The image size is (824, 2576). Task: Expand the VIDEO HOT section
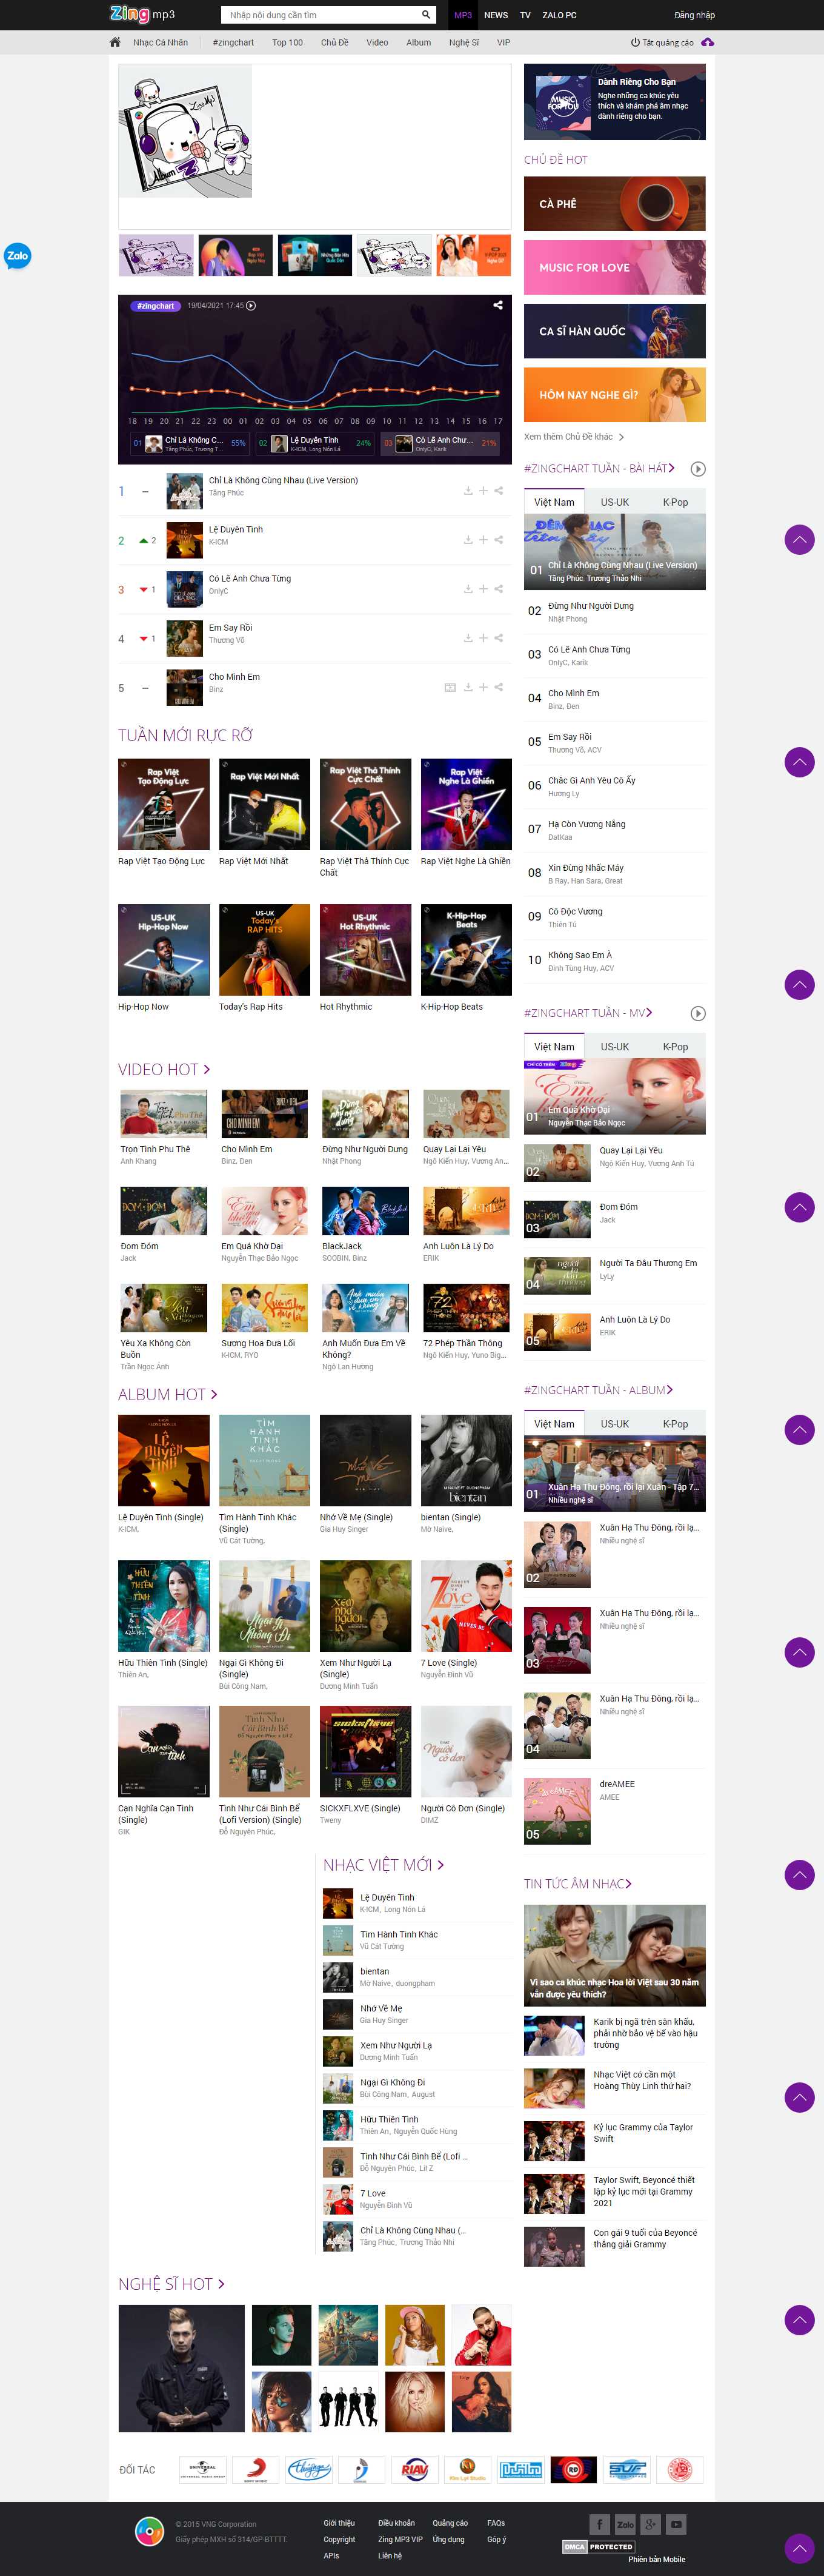click(207, 1069)
